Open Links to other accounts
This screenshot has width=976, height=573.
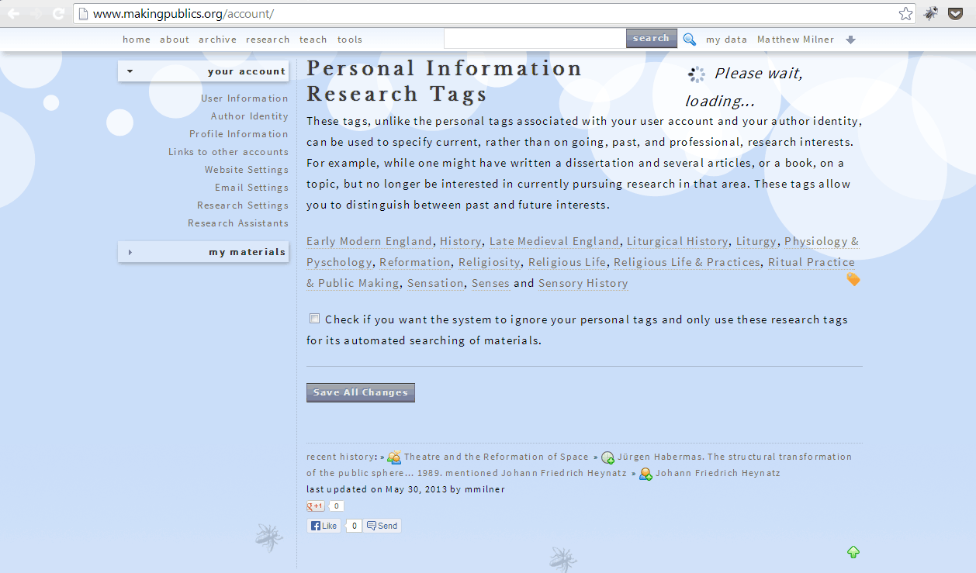tap(228, 152)
